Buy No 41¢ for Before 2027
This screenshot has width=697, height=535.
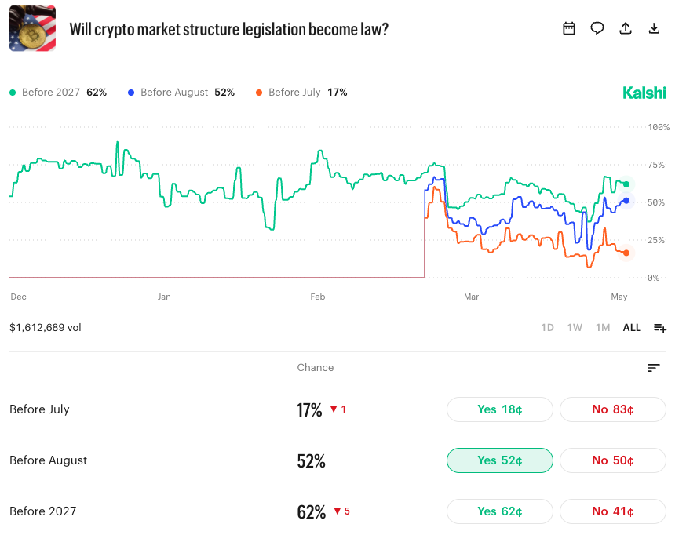612,511
